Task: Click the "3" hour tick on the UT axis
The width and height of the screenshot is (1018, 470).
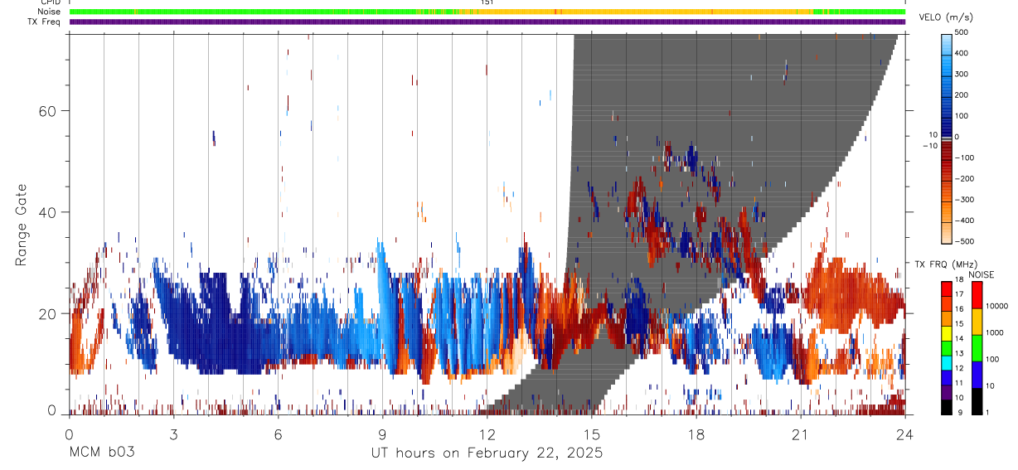Action: tap(174, 434)
